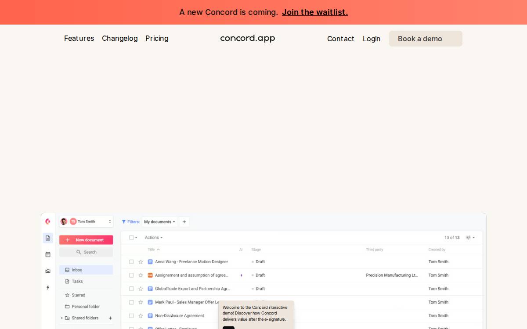This screenshot has height=329, width=527.
Task: Click Precision Manufacturing Lt... third party cell
Action: (x=392, y=275)
